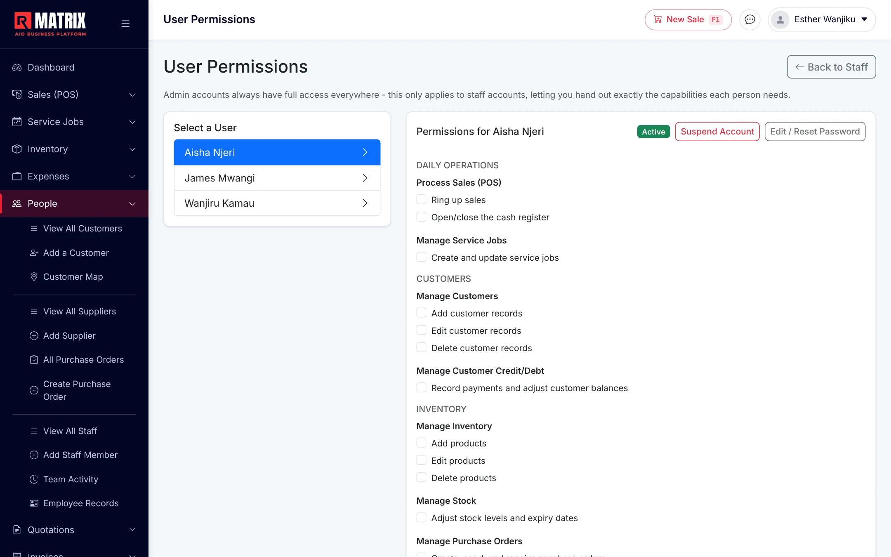Check Adjust stock levels and expiry dates

[421, 518]
